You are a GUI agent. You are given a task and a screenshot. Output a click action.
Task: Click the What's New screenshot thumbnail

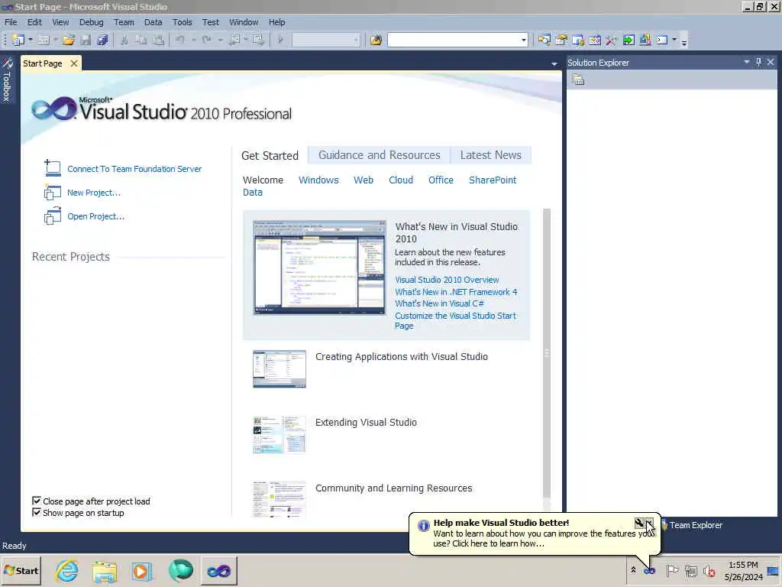[319, 268]
